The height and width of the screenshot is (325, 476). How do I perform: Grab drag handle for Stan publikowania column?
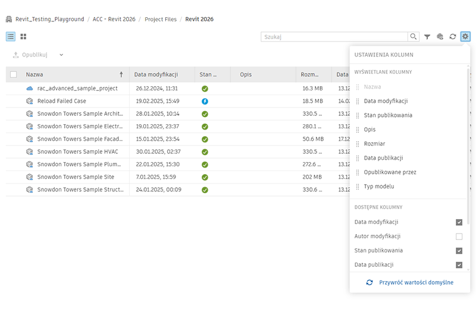click(358, 115)
